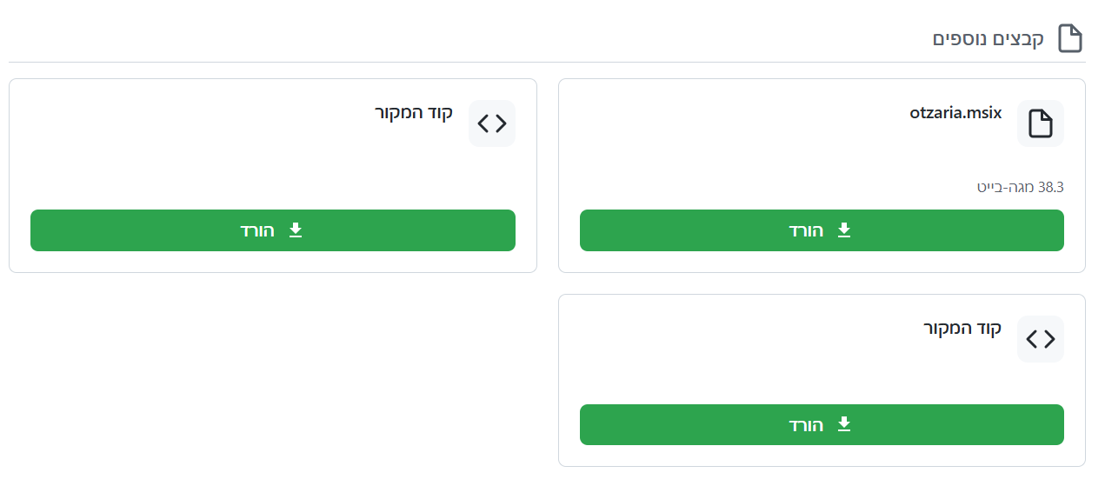Click the "קבצים נוספים" section heading

tap(989, 40)
